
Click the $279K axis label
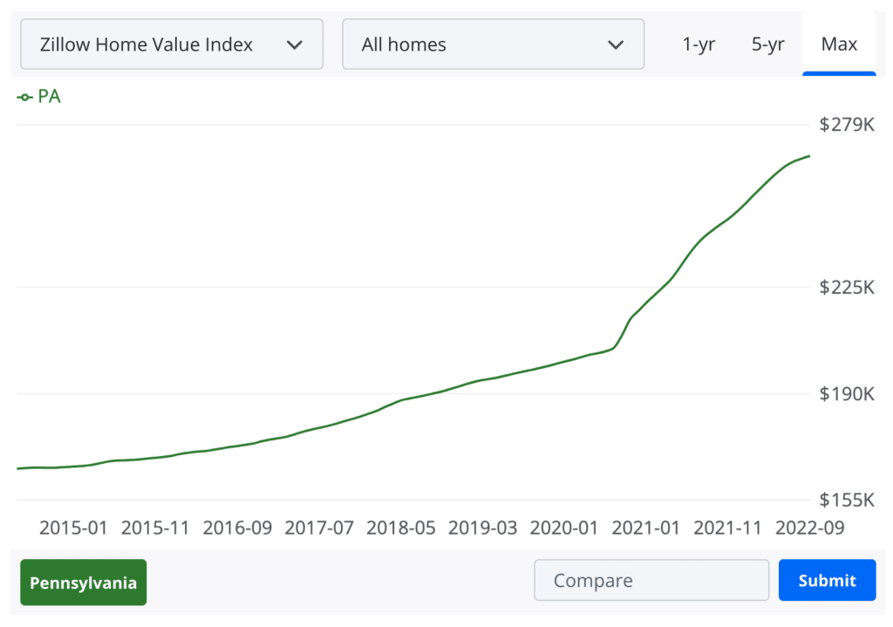[x=846, y=124]
